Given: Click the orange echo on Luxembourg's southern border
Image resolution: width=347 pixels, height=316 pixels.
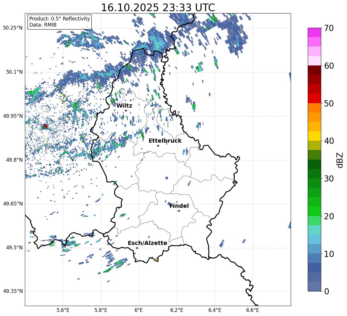Looking at the screenshot, I should click(x=156, y=259).
